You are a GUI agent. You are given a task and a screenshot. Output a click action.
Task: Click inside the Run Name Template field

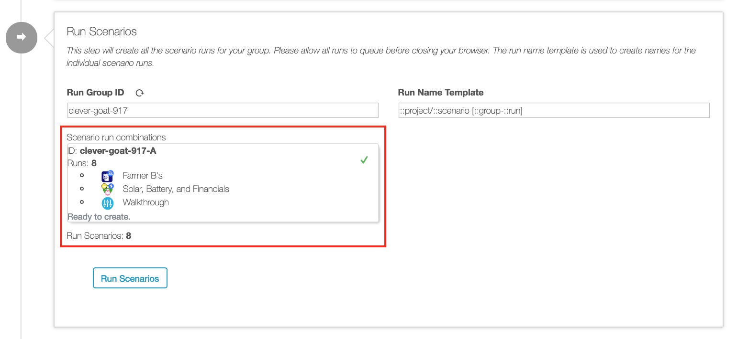click(x=554, y=110)
